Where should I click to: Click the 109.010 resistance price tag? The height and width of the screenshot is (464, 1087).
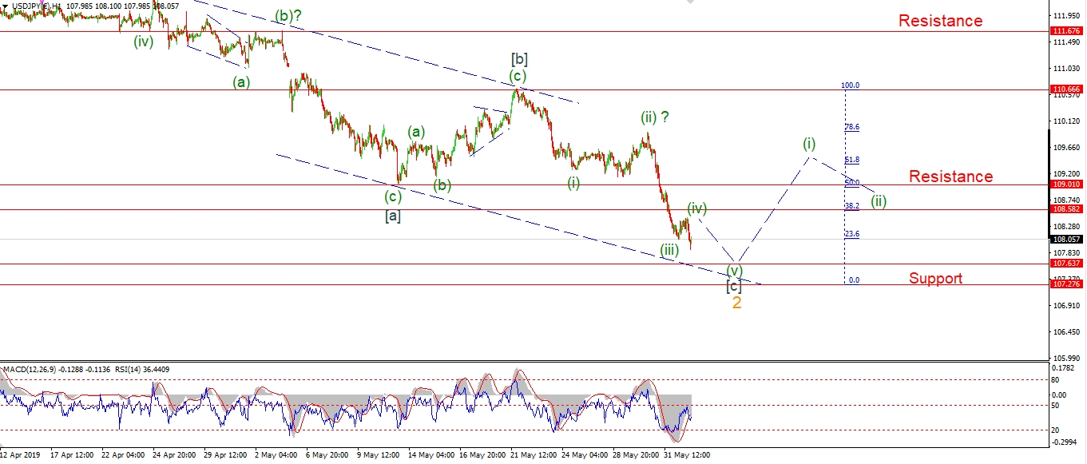[1068, 184]
